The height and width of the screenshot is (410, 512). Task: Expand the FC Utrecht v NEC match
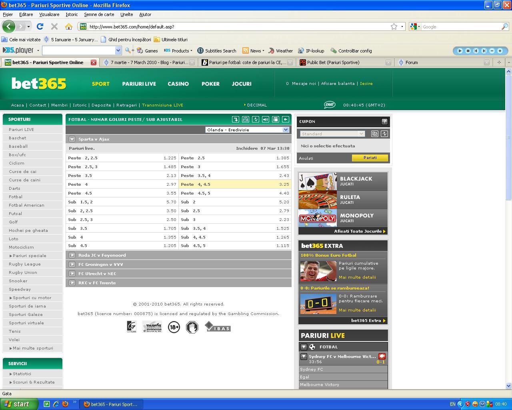[x=72, y=273]
